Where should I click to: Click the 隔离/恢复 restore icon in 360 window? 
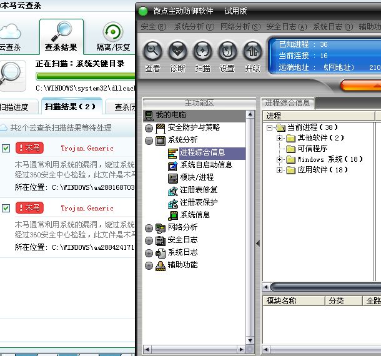pyautogui.click(x=113, y=32)
